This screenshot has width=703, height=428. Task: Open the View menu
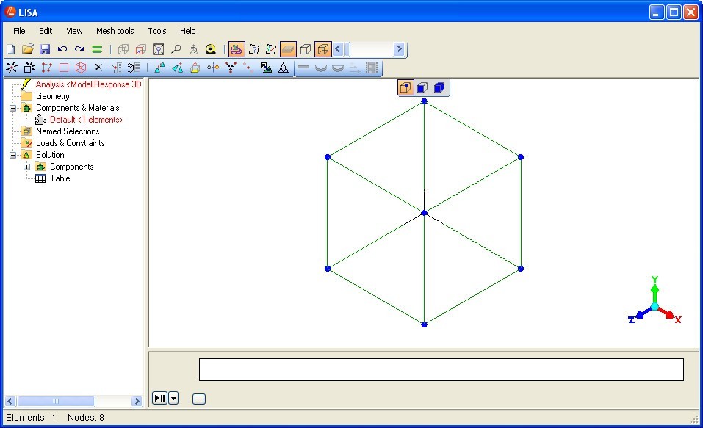click(x=74, y=31)
